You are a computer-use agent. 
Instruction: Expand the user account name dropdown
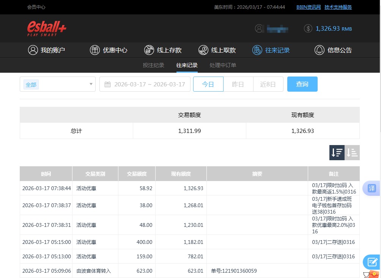277,29
